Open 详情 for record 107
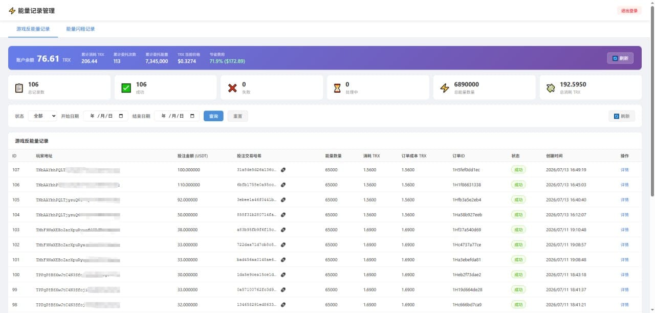Screen dimensions: 655x313 click(624, 170)
